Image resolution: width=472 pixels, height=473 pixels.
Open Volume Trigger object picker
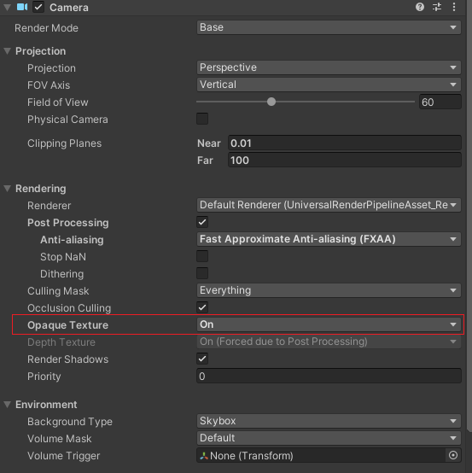(x=453, y=455)
